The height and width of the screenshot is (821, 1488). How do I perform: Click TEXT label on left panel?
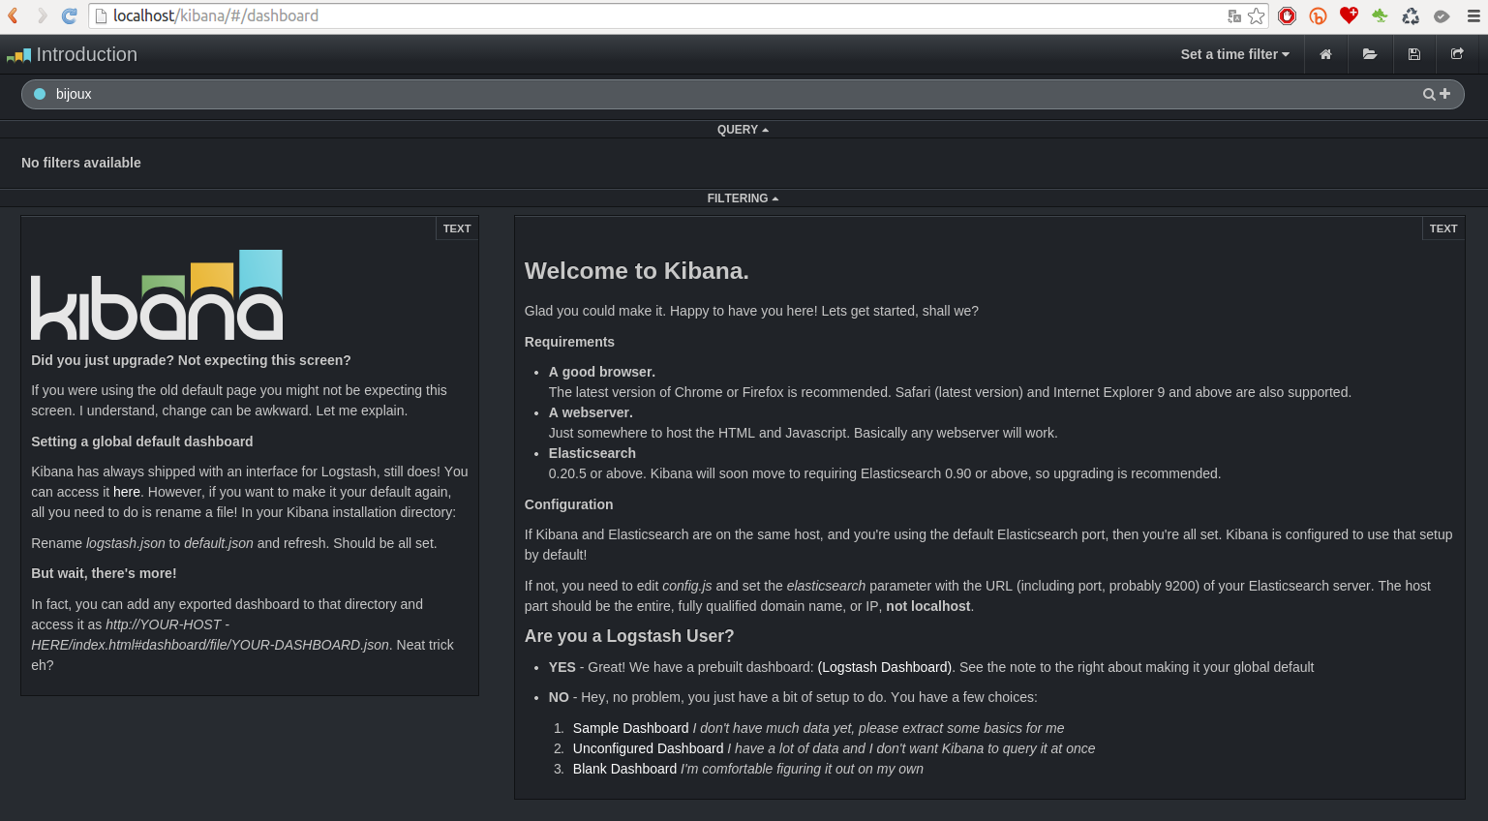click(457, 228)
